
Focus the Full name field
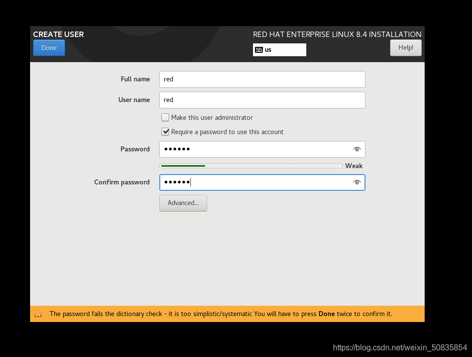(262, 79)
